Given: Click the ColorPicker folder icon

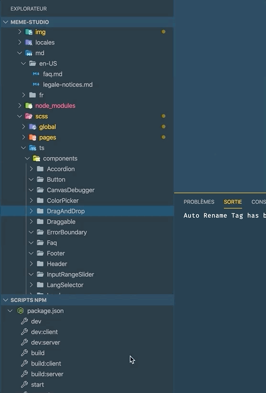Looking at the screenshot, I should (40, 200).
